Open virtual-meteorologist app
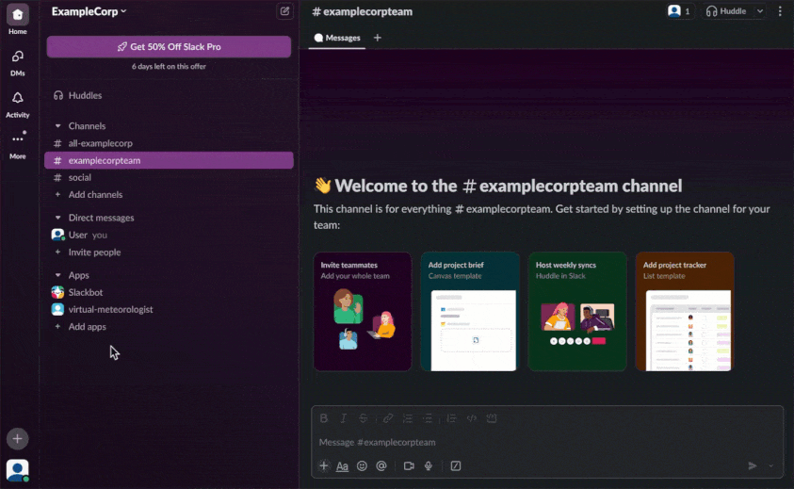The width and height of the screenshot is (794, 489). [168, 309]
